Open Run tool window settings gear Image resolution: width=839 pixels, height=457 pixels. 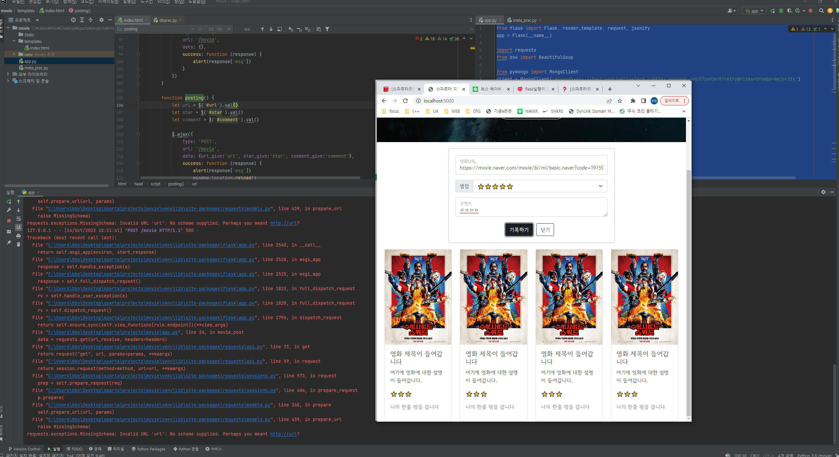point(823,192)
